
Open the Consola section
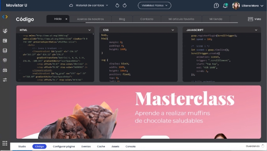(130, 146)
